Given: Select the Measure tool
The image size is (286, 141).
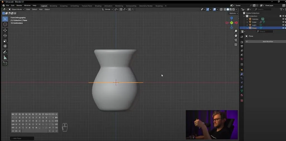Looking at the screenshot, I should point(5,58).
